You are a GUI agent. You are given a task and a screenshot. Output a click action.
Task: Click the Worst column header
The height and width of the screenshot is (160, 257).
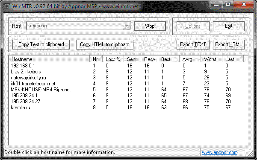tap(212, 59)
